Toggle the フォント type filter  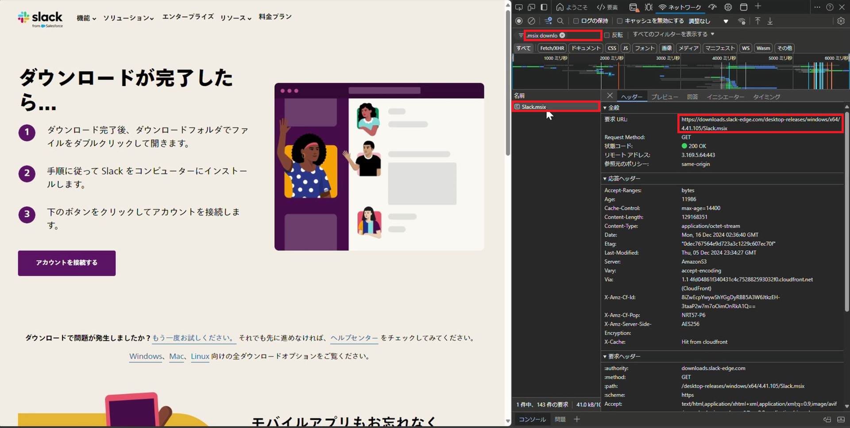tap(645, 48)
